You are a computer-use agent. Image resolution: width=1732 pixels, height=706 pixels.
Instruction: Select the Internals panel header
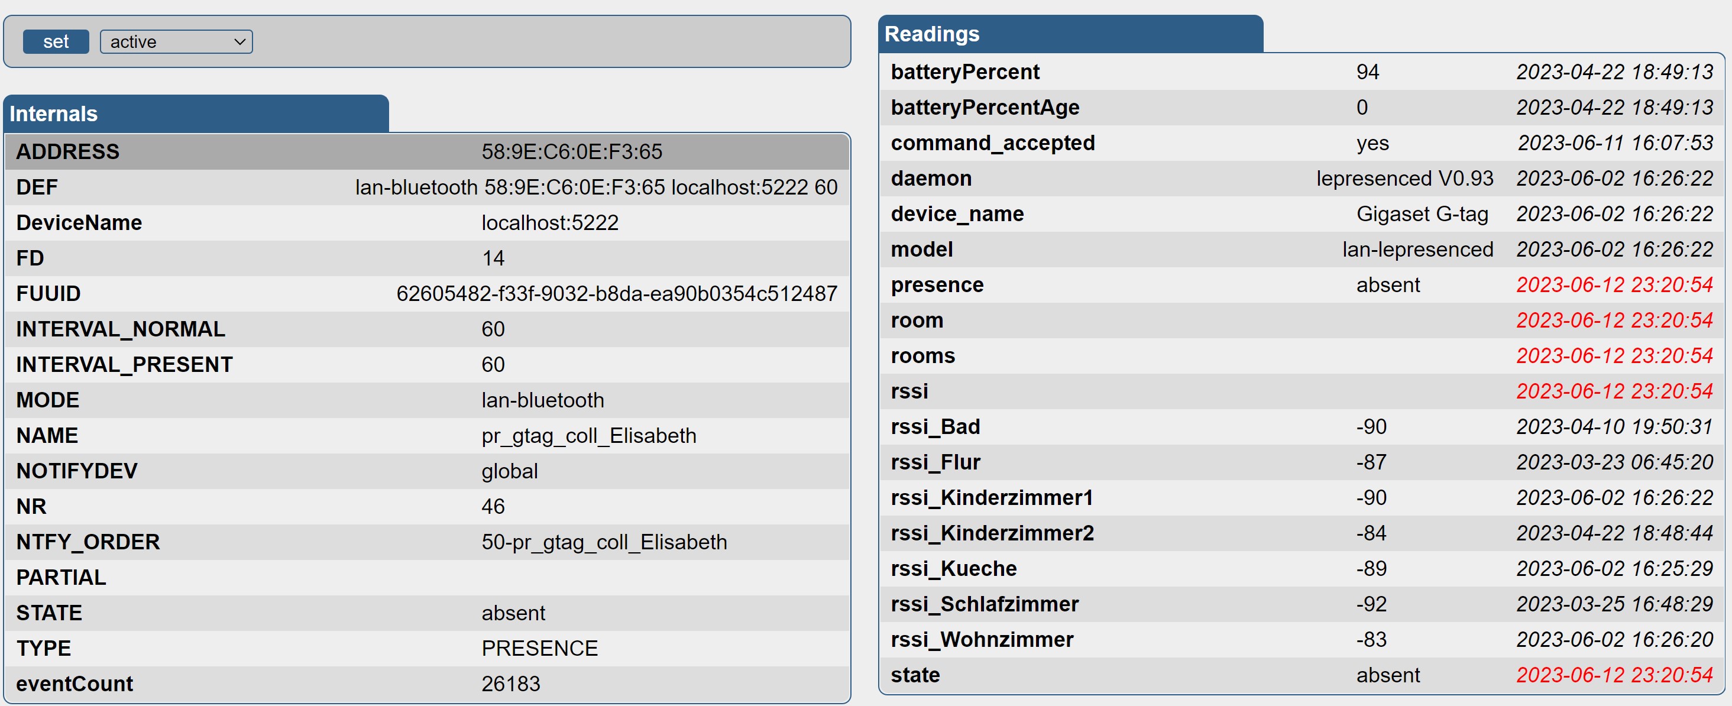click(54, 113)
